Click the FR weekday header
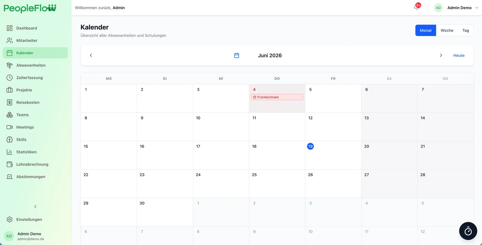The image size is (482, 245). coord(333,79)
